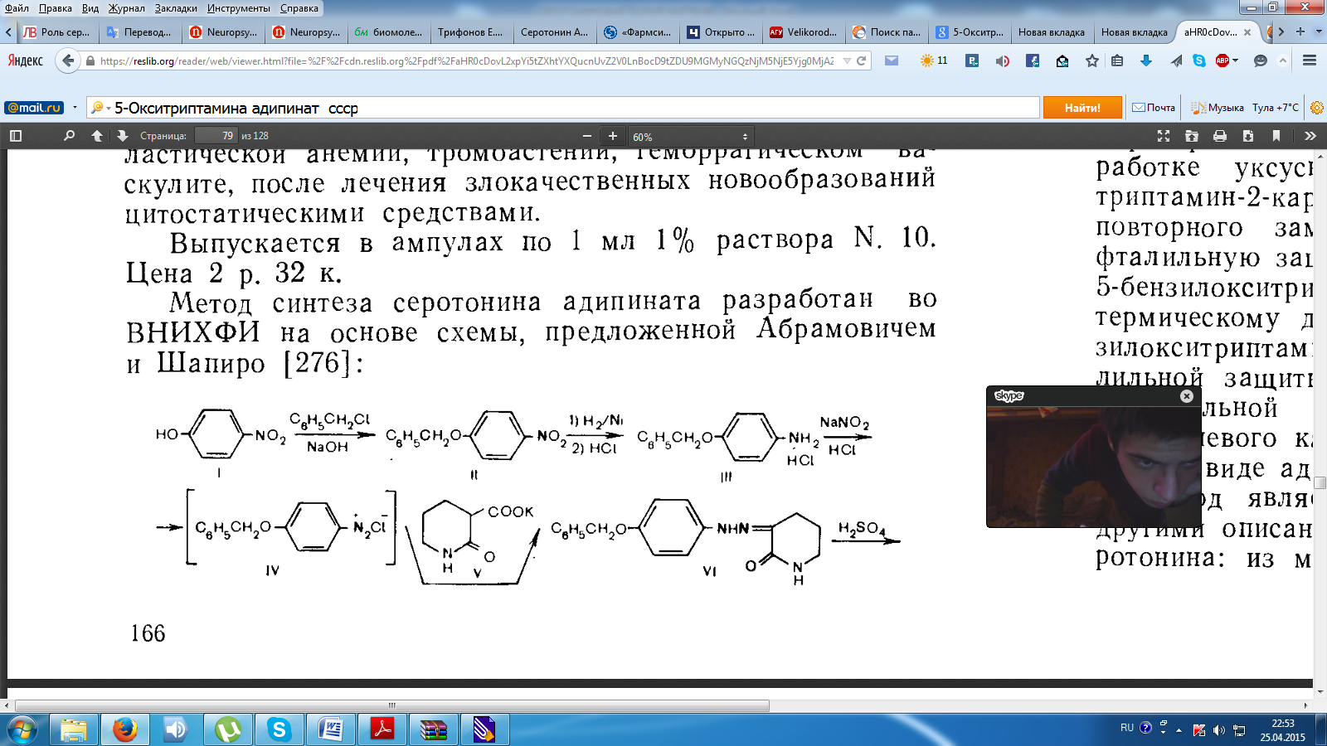Open the Справка menu
The height and width of the screenshot is (746, 1327).
(x=299, y=8)
